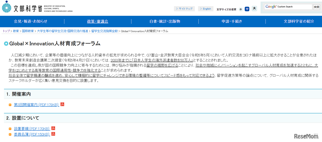The height and width of the screenshot is (142, 322).
Task: Switch site language to English
Action: [206, 9]
